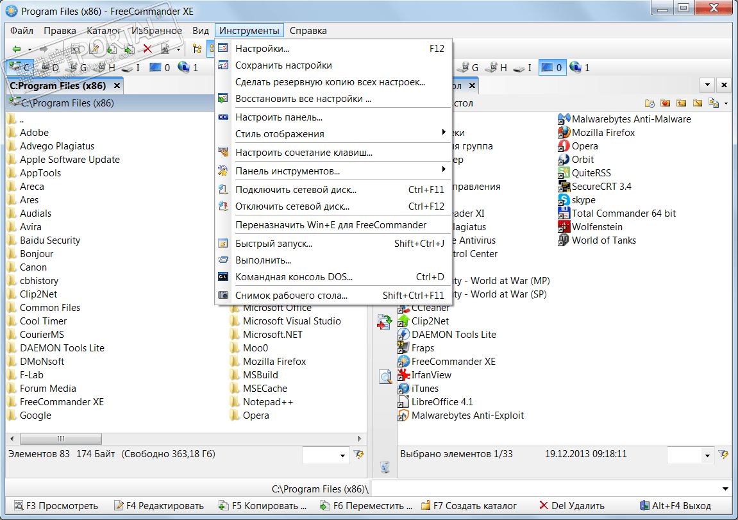Expand Панель инструментов submenu
The height and width of the screenshot is (520, 738).
click(x=333, y=171)
